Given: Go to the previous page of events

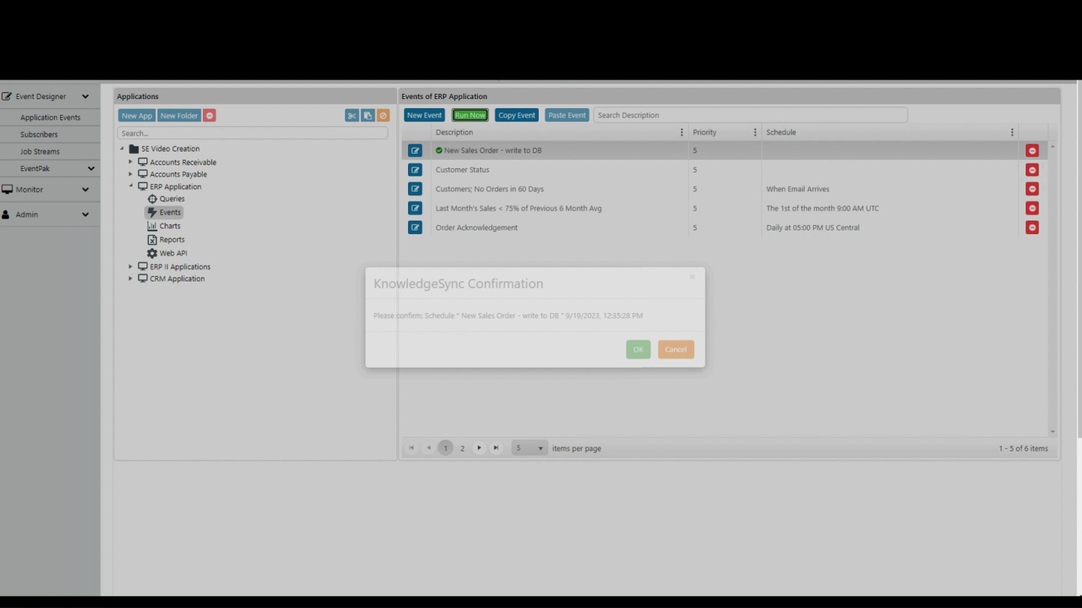Looking at the screenshot, I should 429,448.
